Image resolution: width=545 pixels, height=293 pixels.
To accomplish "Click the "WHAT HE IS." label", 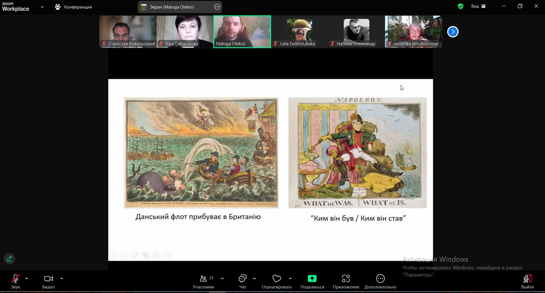I will point(385,203).
